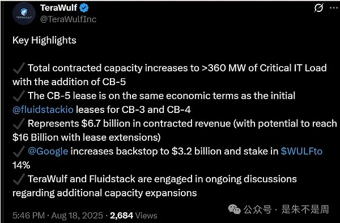Viewport: 340px width, 223px height.
Task: Open the TeraWulf display name link
Action: point(58,8)
